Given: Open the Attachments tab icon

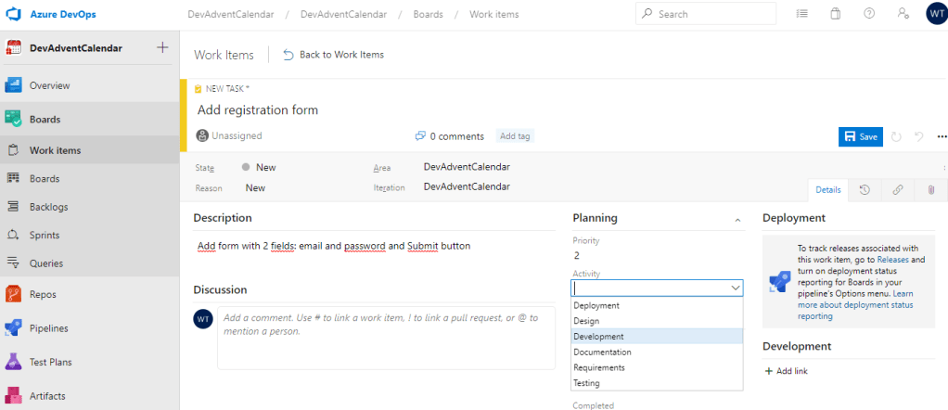Looking at the screenshot, I should (930, 189).
